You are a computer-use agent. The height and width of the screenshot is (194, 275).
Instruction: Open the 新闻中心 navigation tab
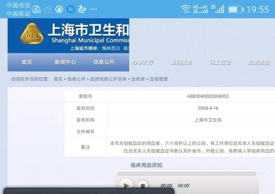click(65, 62)
